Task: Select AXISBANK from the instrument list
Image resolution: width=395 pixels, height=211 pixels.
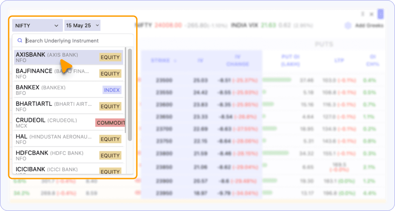Action: click(x=69, y=57)
